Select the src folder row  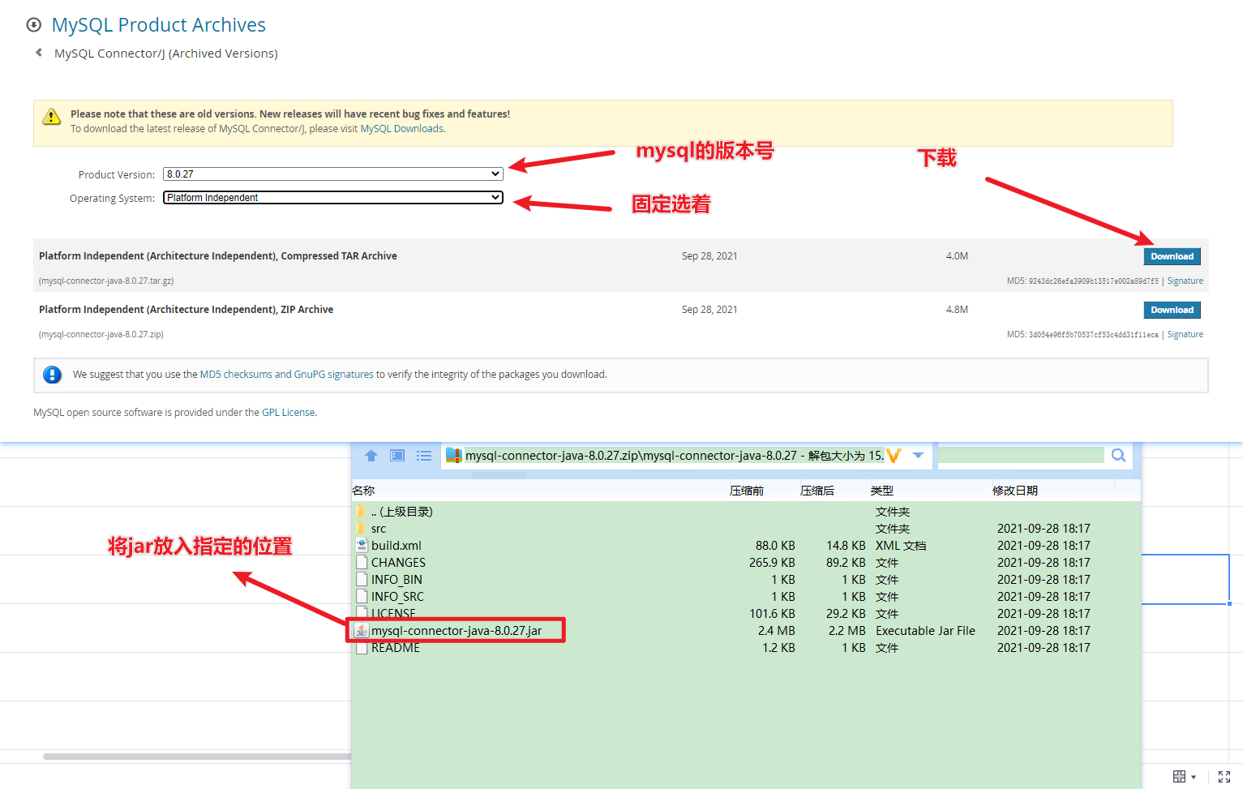746,528
